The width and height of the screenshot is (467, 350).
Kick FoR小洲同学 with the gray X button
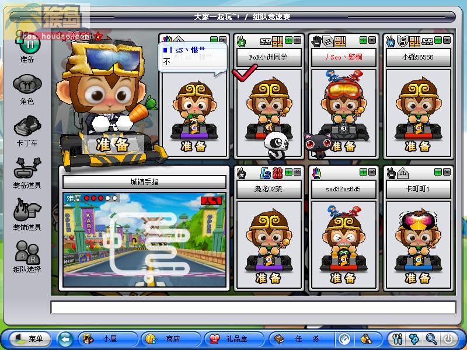coord(297,40)
